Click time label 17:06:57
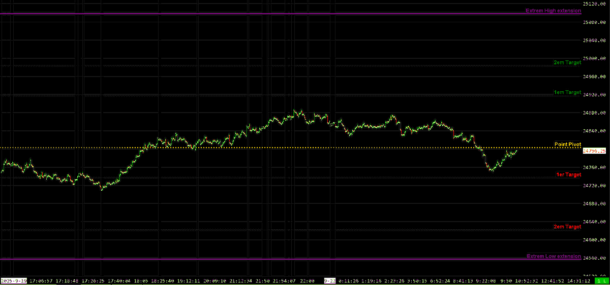Viewport: 610px width, 285px height. click(40, 280)
